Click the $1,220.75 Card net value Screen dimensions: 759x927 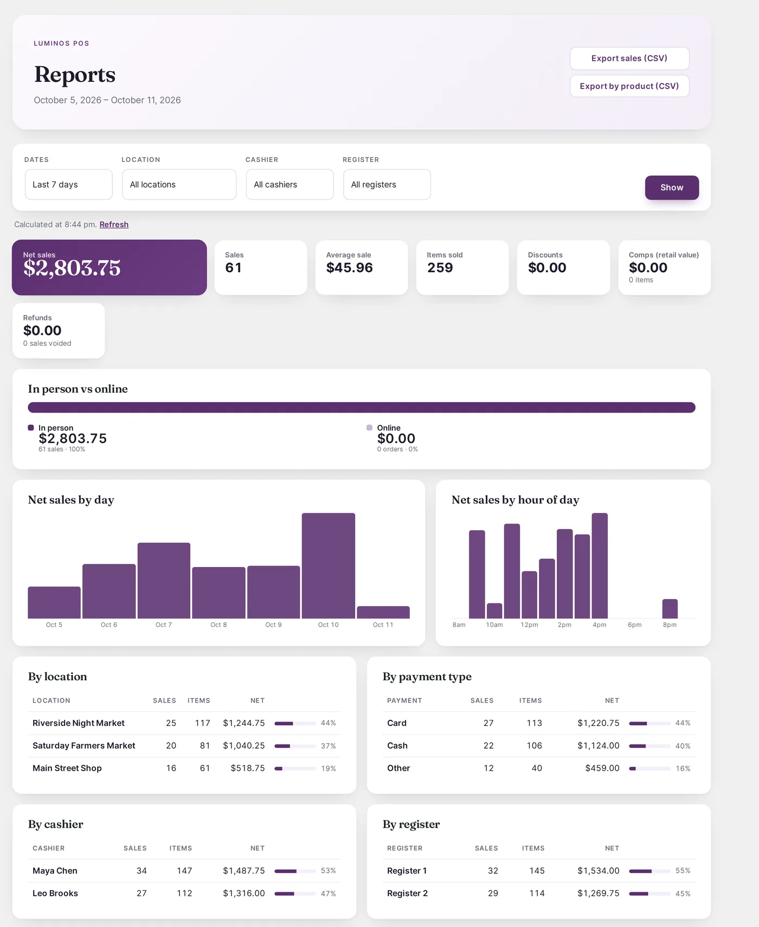click(x=599, y=723)
